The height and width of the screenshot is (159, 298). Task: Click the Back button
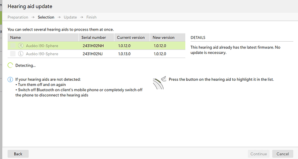point(18,154)
